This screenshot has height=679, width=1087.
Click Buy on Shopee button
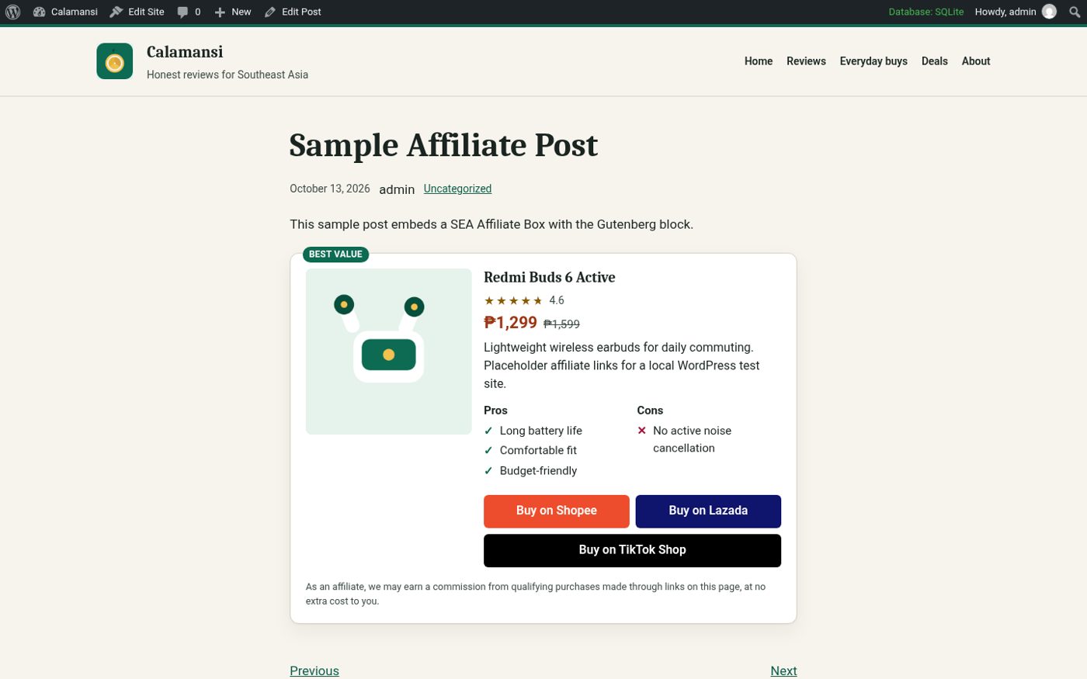(557, 511)
